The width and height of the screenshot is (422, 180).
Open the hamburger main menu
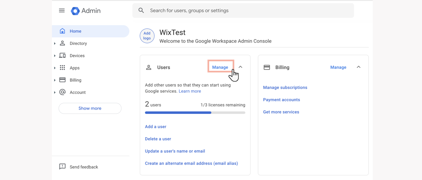(62, 10)
